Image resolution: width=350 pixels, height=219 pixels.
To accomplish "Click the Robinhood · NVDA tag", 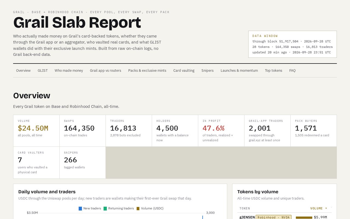I will click(273, 217).
